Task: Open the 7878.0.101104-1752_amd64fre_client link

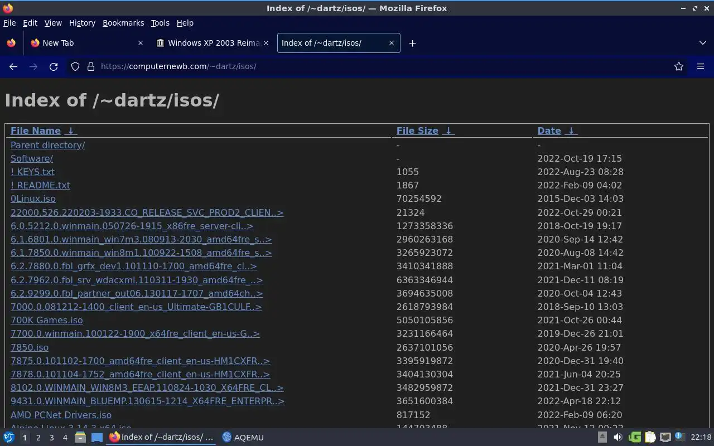Action: pyautogui.click(x=140, y=374)
